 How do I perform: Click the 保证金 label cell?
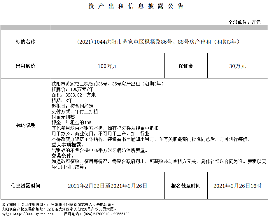186,66
